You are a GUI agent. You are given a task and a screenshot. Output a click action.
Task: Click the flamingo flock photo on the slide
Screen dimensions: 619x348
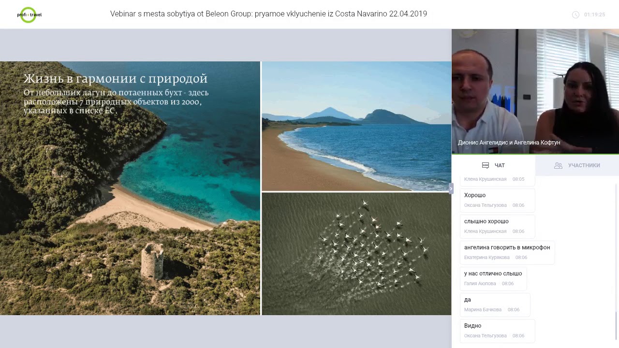point(356,254)
